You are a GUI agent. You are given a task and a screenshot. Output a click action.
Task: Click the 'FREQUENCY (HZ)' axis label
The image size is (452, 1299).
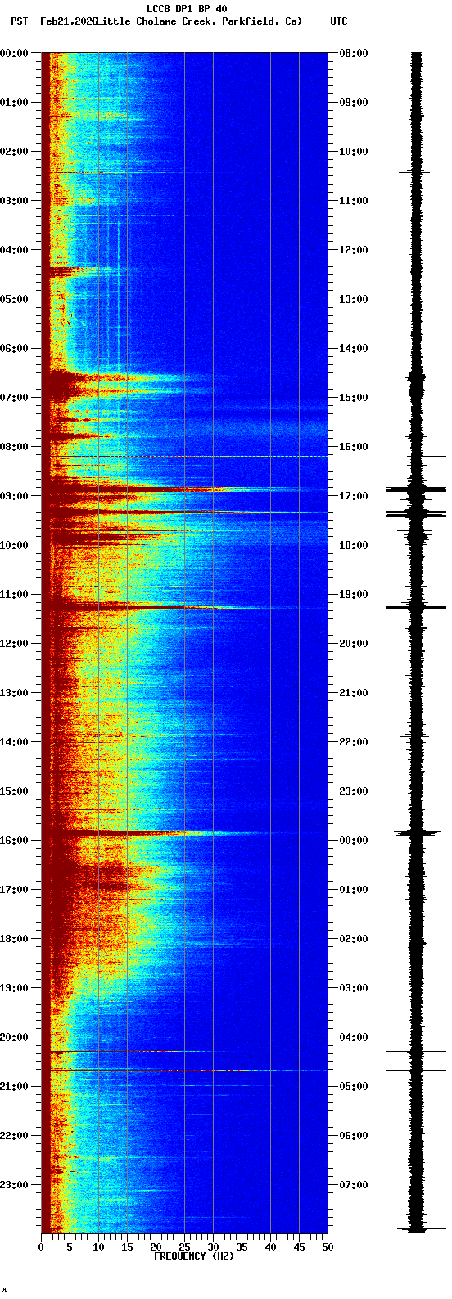[x=194, y=1256]
